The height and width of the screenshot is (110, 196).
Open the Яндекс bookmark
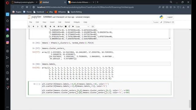17,12
